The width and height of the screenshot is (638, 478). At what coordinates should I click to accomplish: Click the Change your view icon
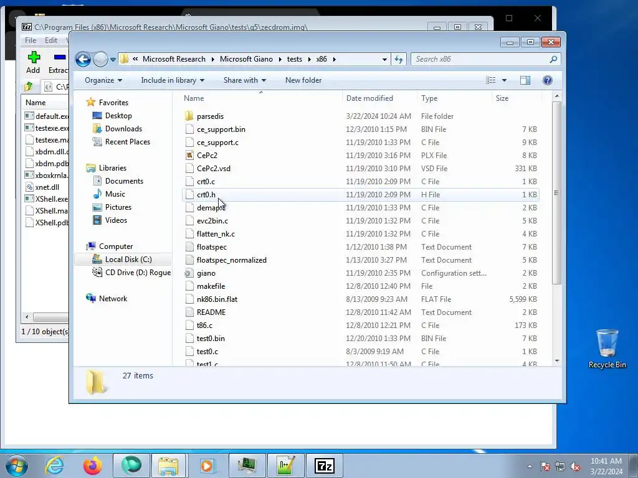[x=491, y=80]
